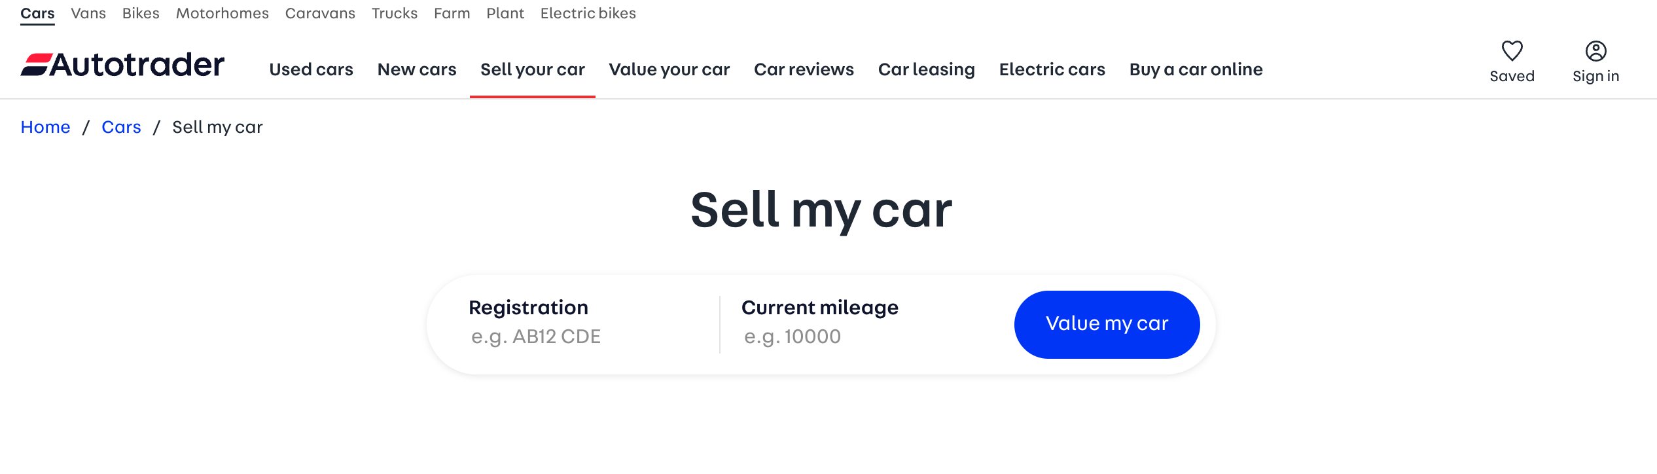Browse the Electric bikes section

point(587,13)
